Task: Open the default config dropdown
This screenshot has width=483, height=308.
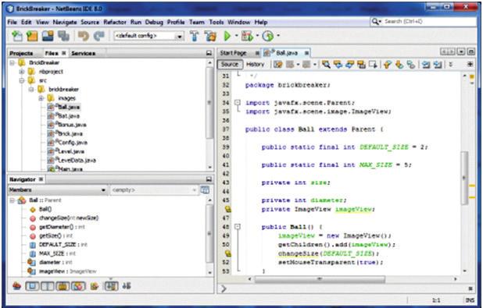Action: 148,36
